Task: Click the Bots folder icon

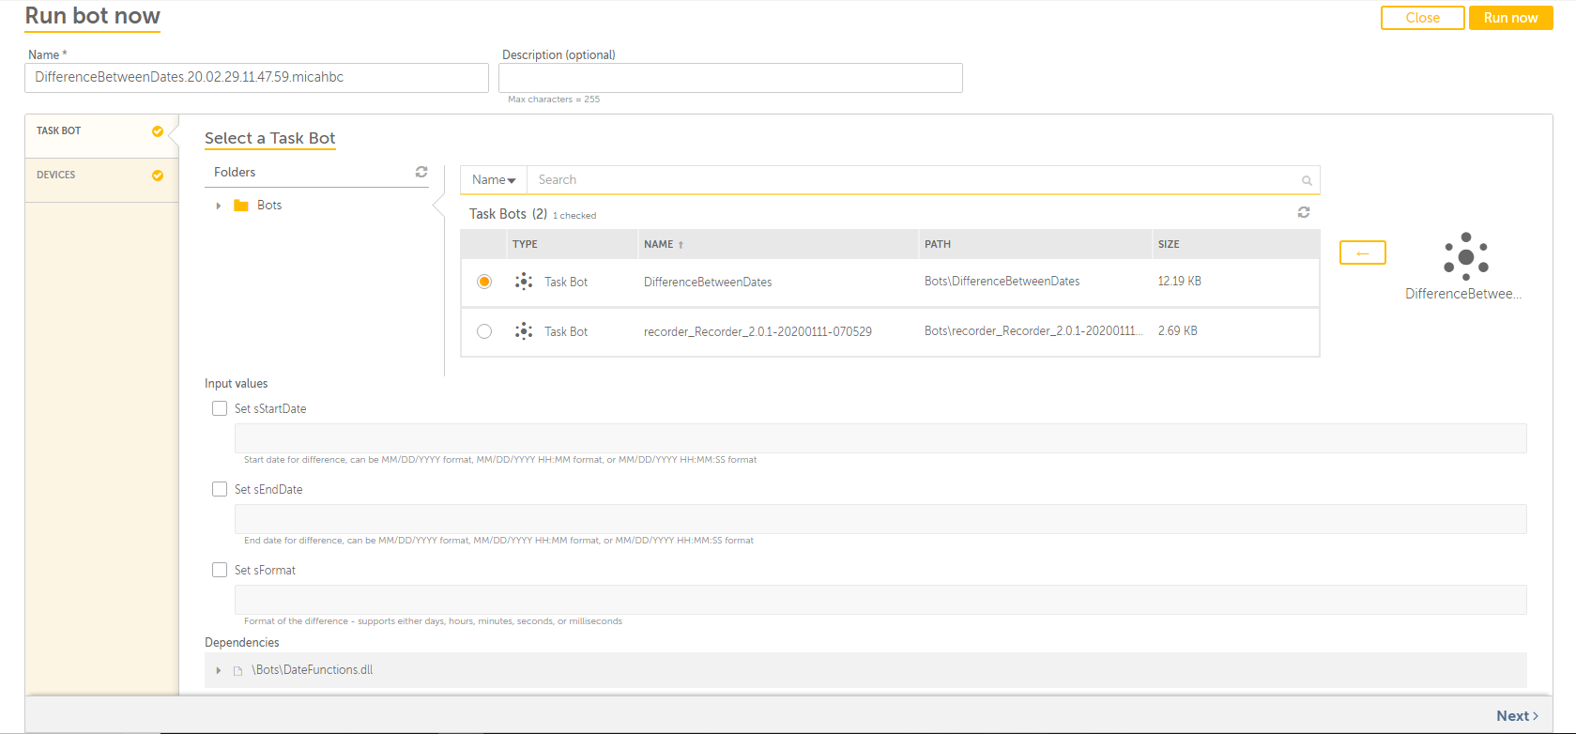Action: pyautogui.click(x=241, y=206)
